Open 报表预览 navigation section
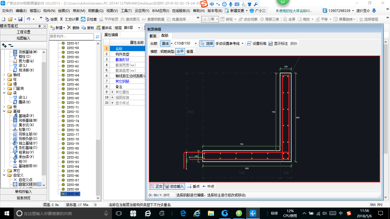The image size is (390, 219). (23, 198)
